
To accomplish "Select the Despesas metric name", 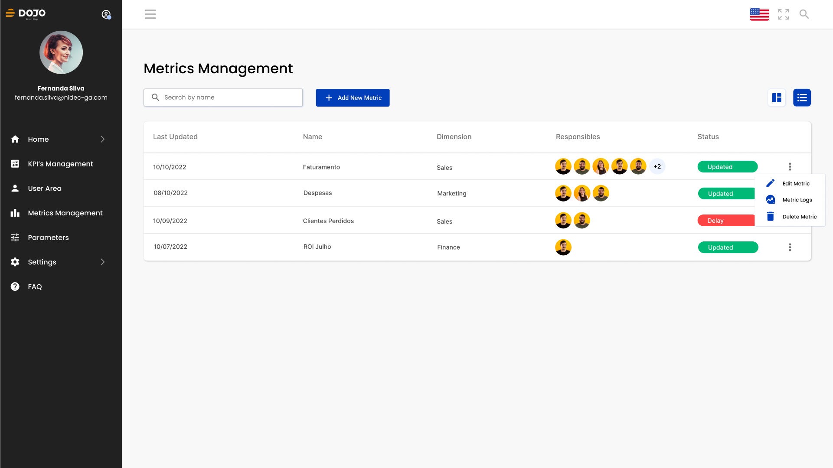I will pyautogui.click(x=317, y=193).
